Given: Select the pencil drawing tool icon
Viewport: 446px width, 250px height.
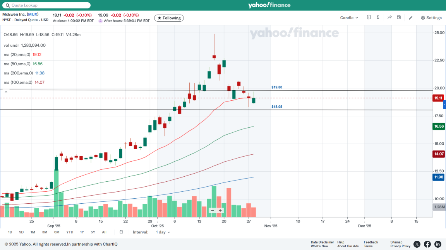Looking at the screenshot, I should 410,18.
